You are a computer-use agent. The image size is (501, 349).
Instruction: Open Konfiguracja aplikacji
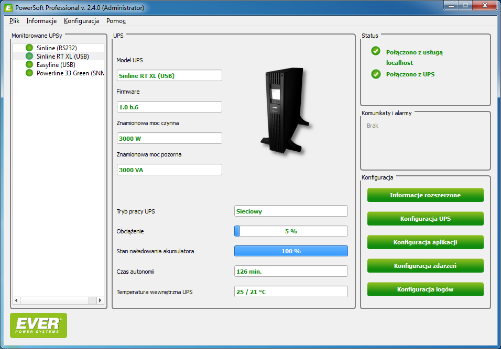(x=426, y=242)
